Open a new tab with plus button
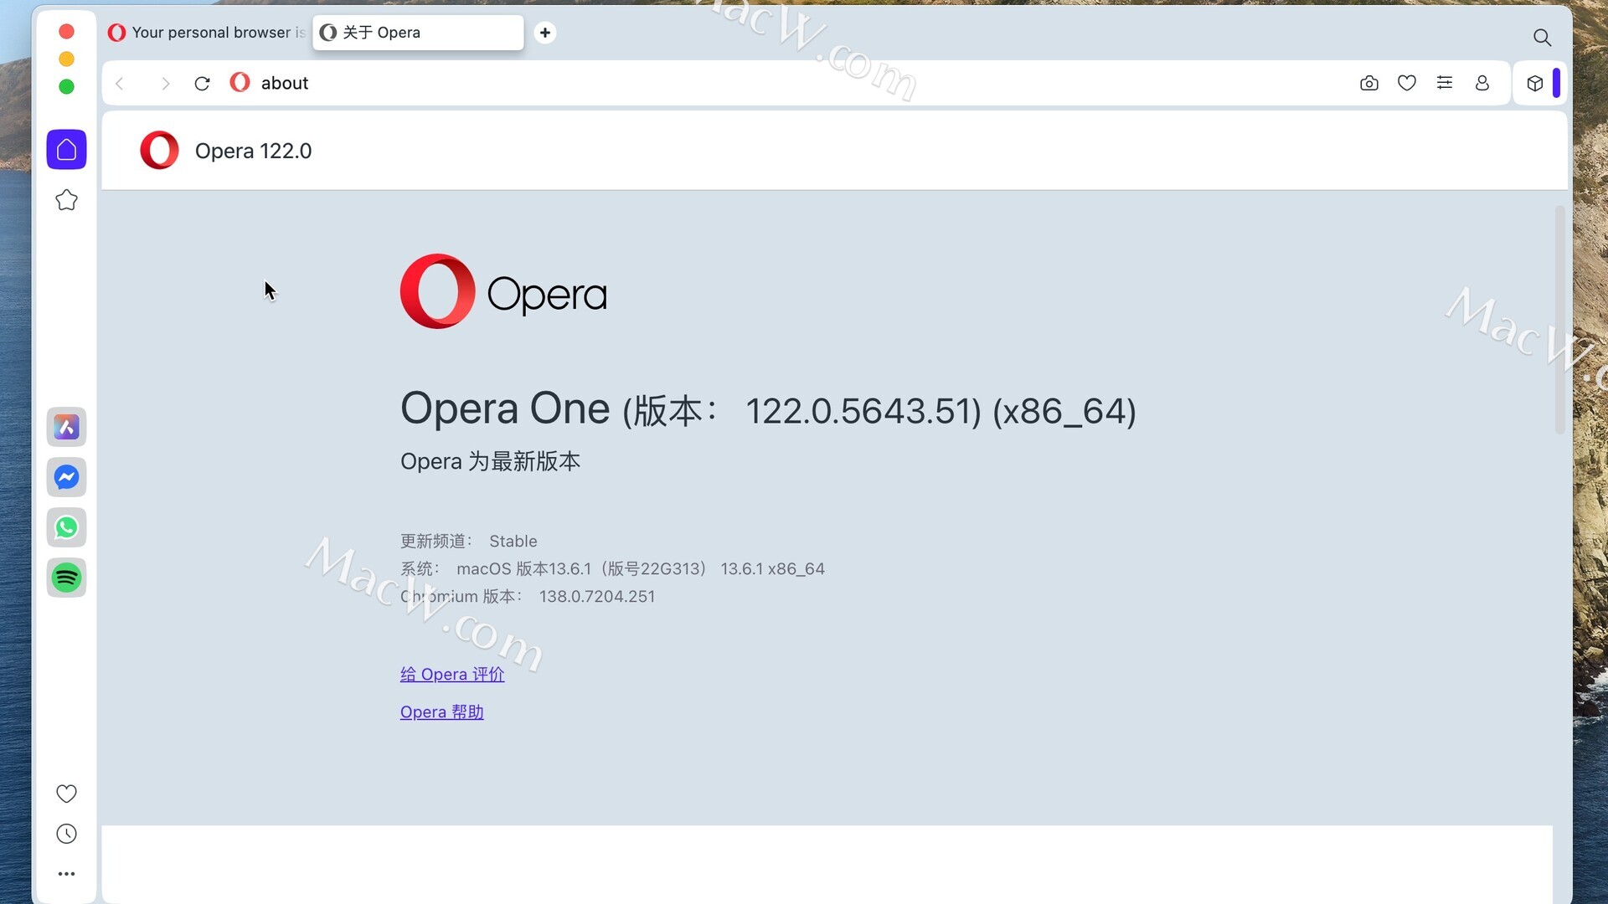Viewport: 1608px width, 904px height. [544, 33]
